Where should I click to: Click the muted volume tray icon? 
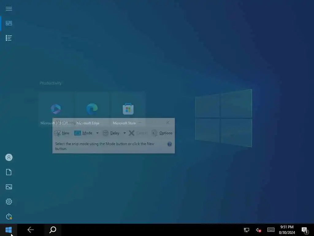pos(258,230)
